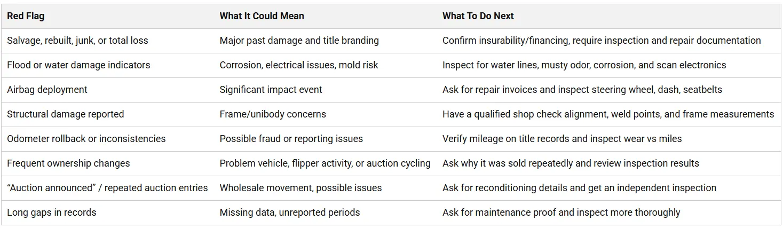The width and height of the screenshot is (783, 228).
Task: Click the "Wholesale movement, possible issues" cell
Action: click(300, 188)
